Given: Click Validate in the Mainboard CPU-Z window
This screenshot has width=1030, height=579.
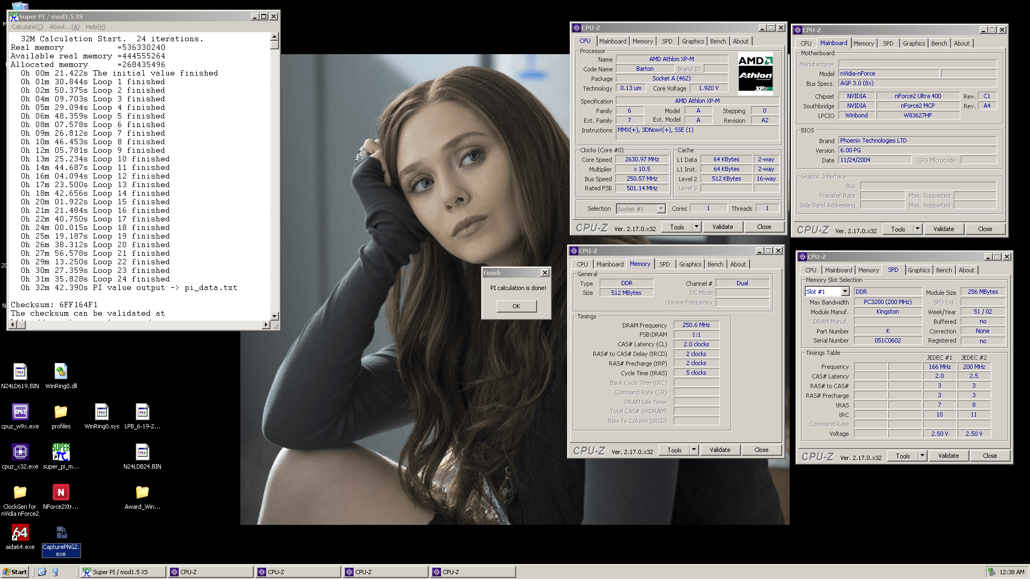Looking at the screenshot, I should tap(944, 229).
